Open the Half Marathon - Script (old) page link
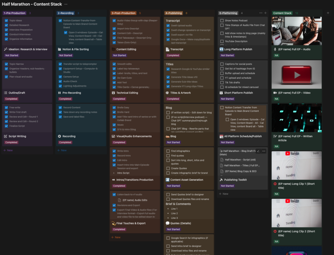This screenshot has width=334, height=255. click(x=239, y=160)
